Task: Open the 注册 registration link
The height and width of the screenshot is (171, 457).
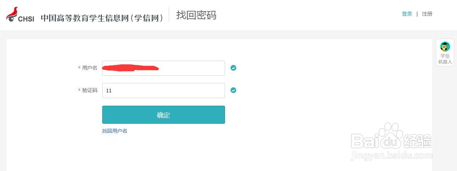Action: 427,14
